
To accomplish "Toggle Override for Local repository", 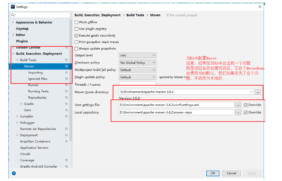I will pos(246,112).
